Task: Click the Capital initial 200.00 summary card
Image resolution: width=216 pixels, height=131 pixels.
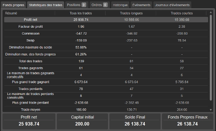Action: pos(82,121)
